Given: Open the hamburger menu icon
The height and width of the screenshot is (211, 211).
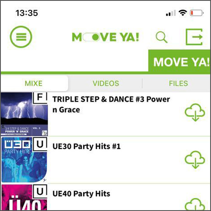Looking at the screenshot, I should tap(21, 37).
